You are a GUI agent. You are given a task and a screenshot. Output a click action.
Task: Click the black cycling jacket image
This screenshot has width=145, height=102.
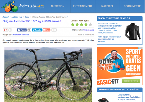coord(133,32)
